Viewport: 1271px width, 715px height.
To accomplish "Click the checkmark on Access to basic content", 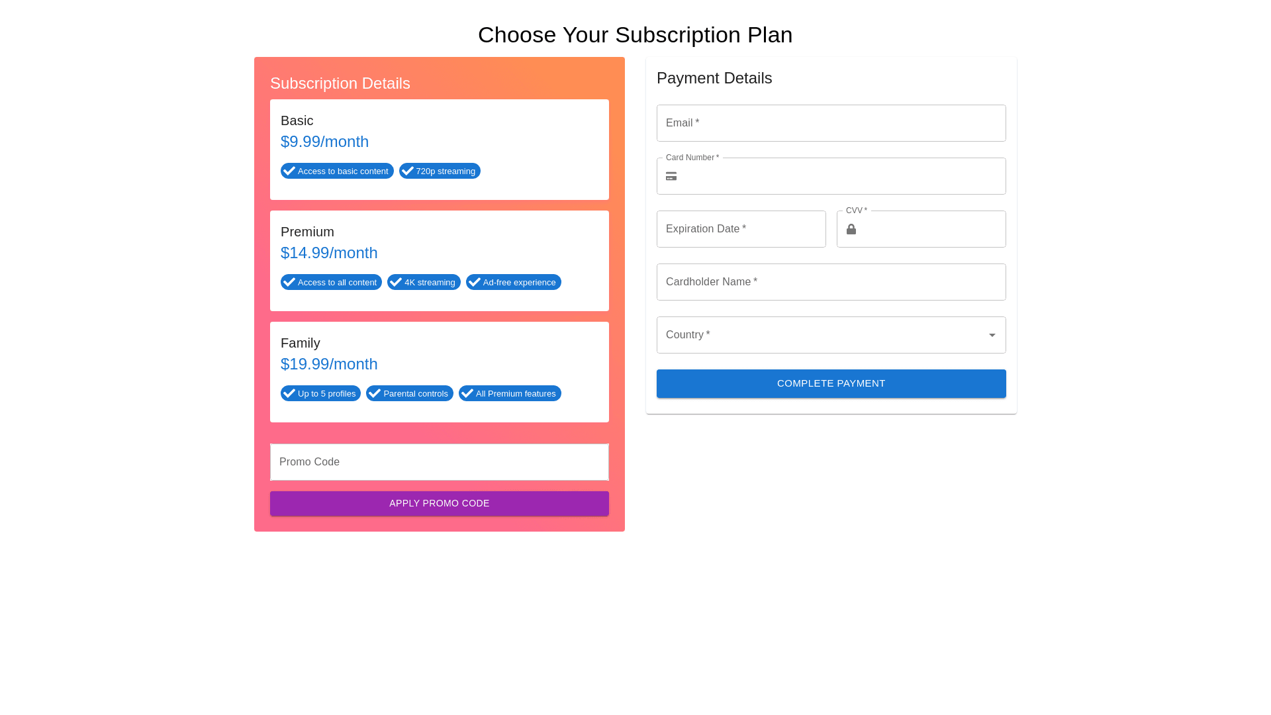I will (x=289, y=171).
